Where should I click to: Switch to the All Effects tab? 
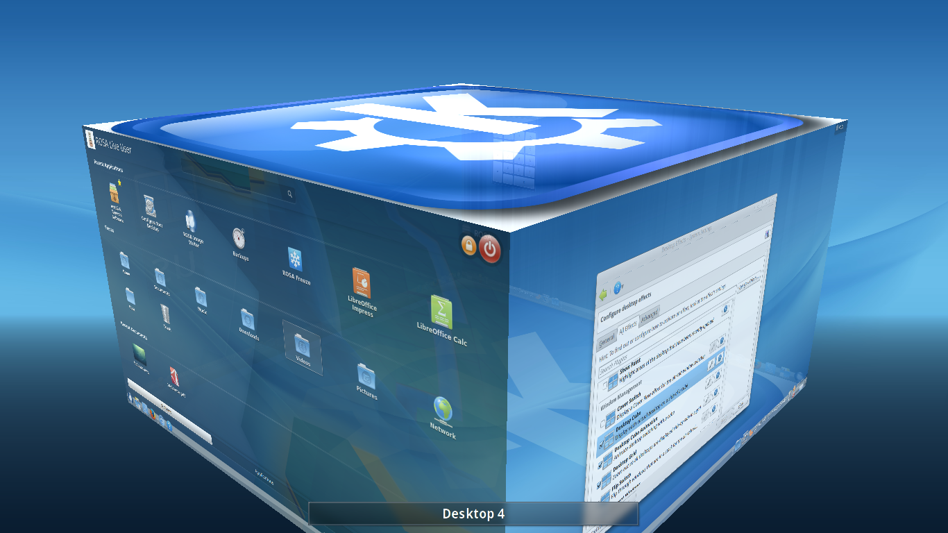(628, 327)
